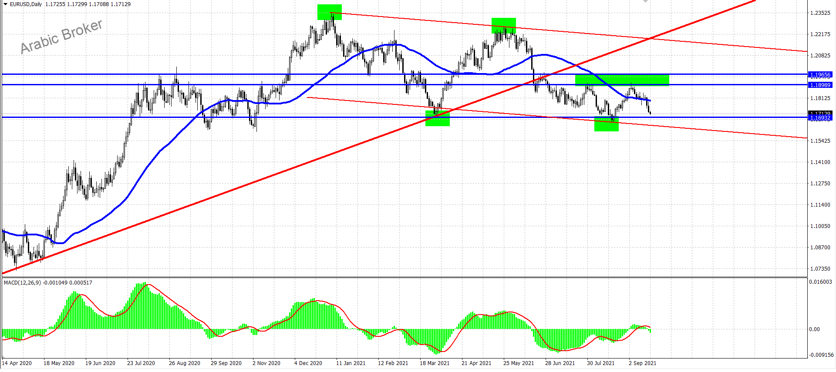Select the green rectangle at the May 2021 high
The height and width of the screenshot is (372, 836).
tap(504, 26)
